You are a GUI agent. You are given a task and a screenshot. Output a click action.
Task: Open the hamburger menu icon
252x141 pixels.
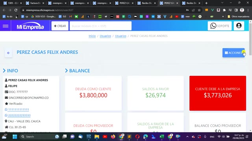click(6, 26)
